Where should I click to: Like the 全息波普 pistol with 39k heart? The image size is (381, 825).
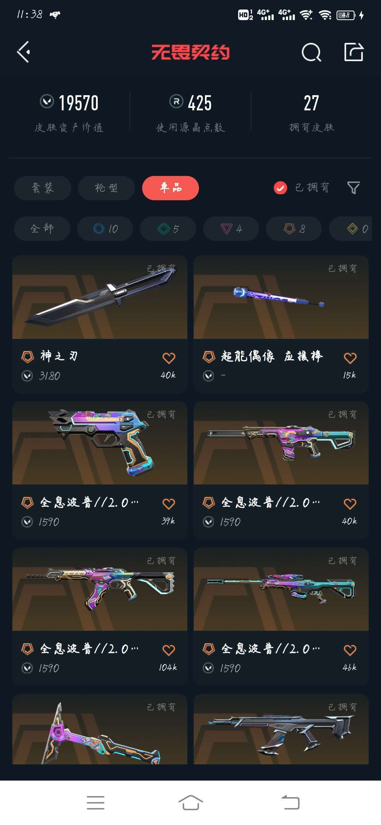click(x=169, y=504)
